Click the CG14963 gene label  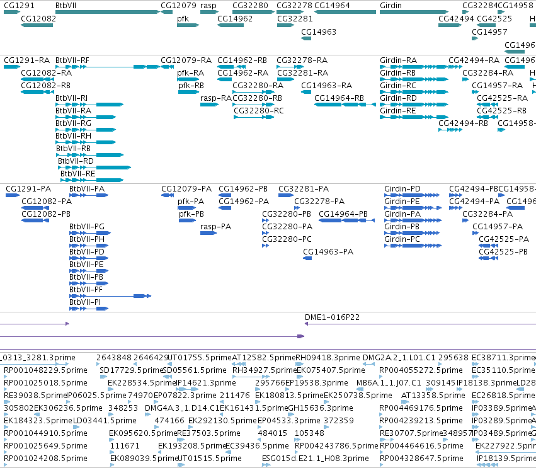(x=319, y=31)
